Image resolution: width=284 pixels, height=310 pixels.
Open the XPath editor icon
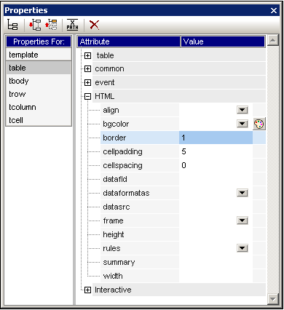(72, 25)
